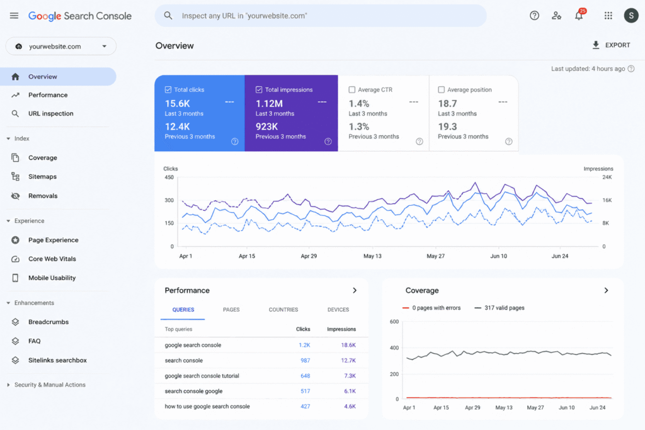Click help icon on Total impressions card
The width and height of the screenshot is (645, 430).
[328, 142]
